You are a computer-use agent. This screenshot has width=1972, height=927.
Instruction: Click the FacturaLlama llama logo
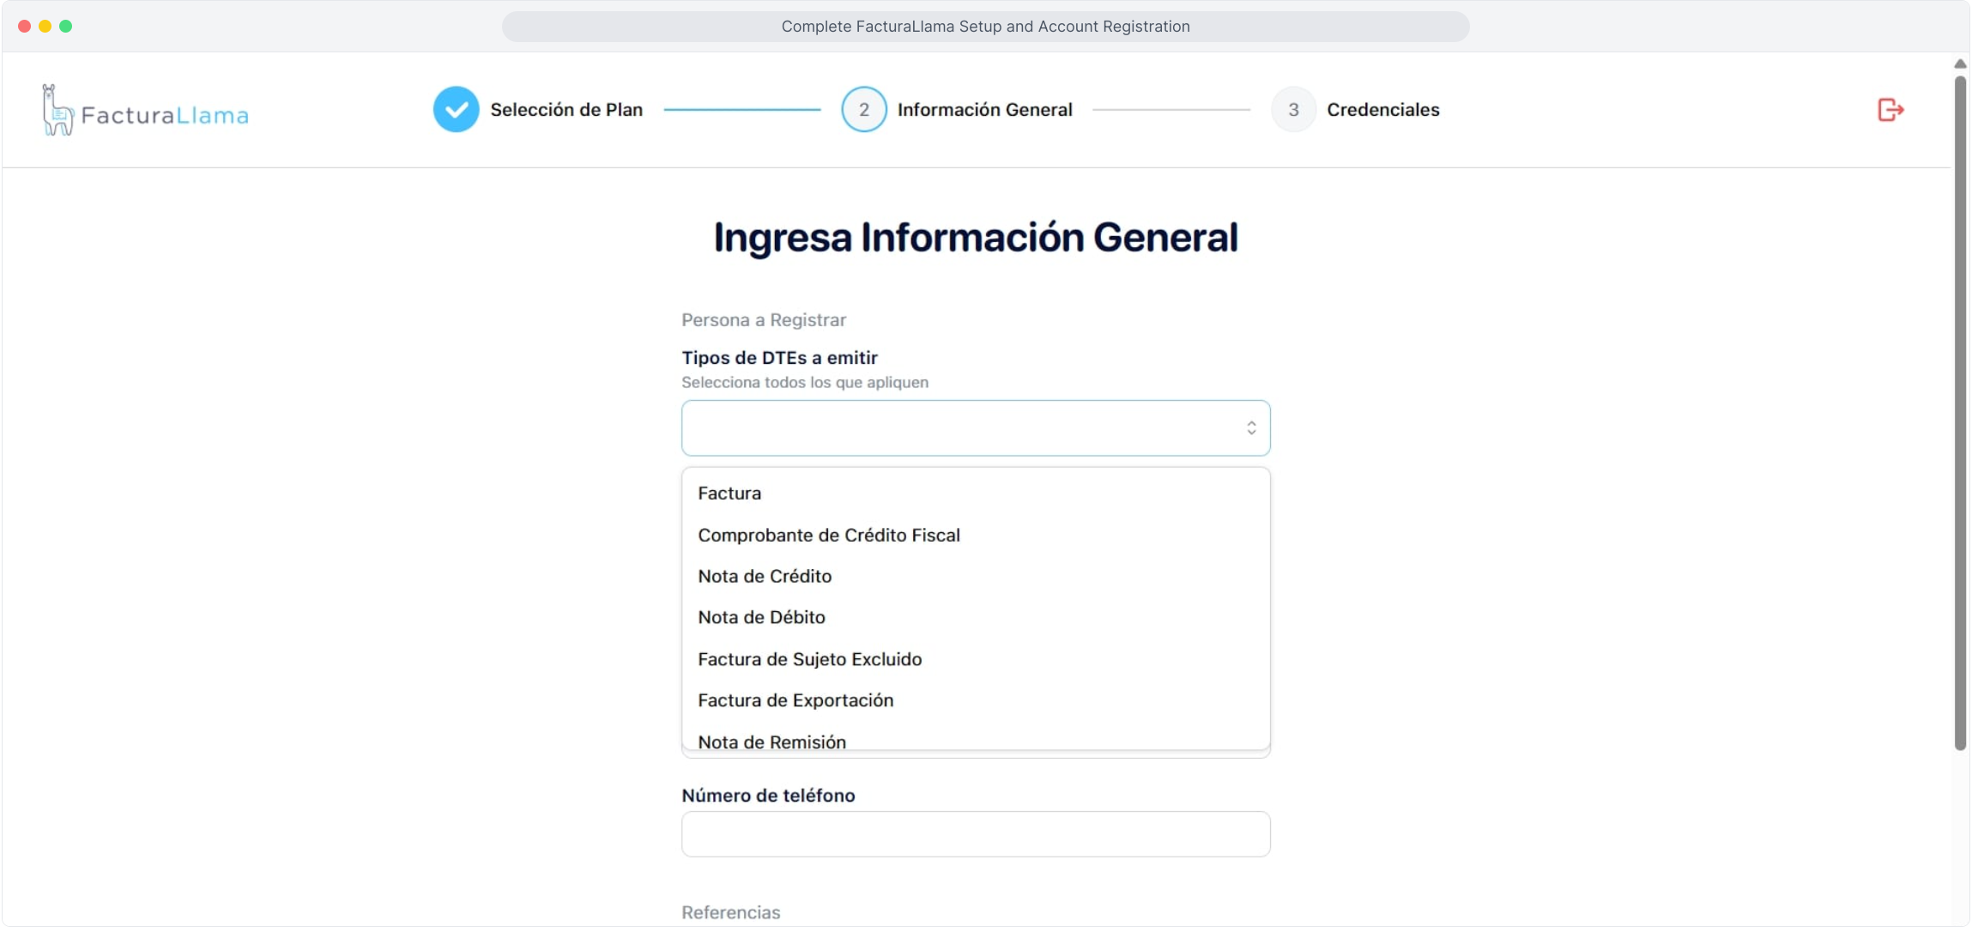(57, 111)
